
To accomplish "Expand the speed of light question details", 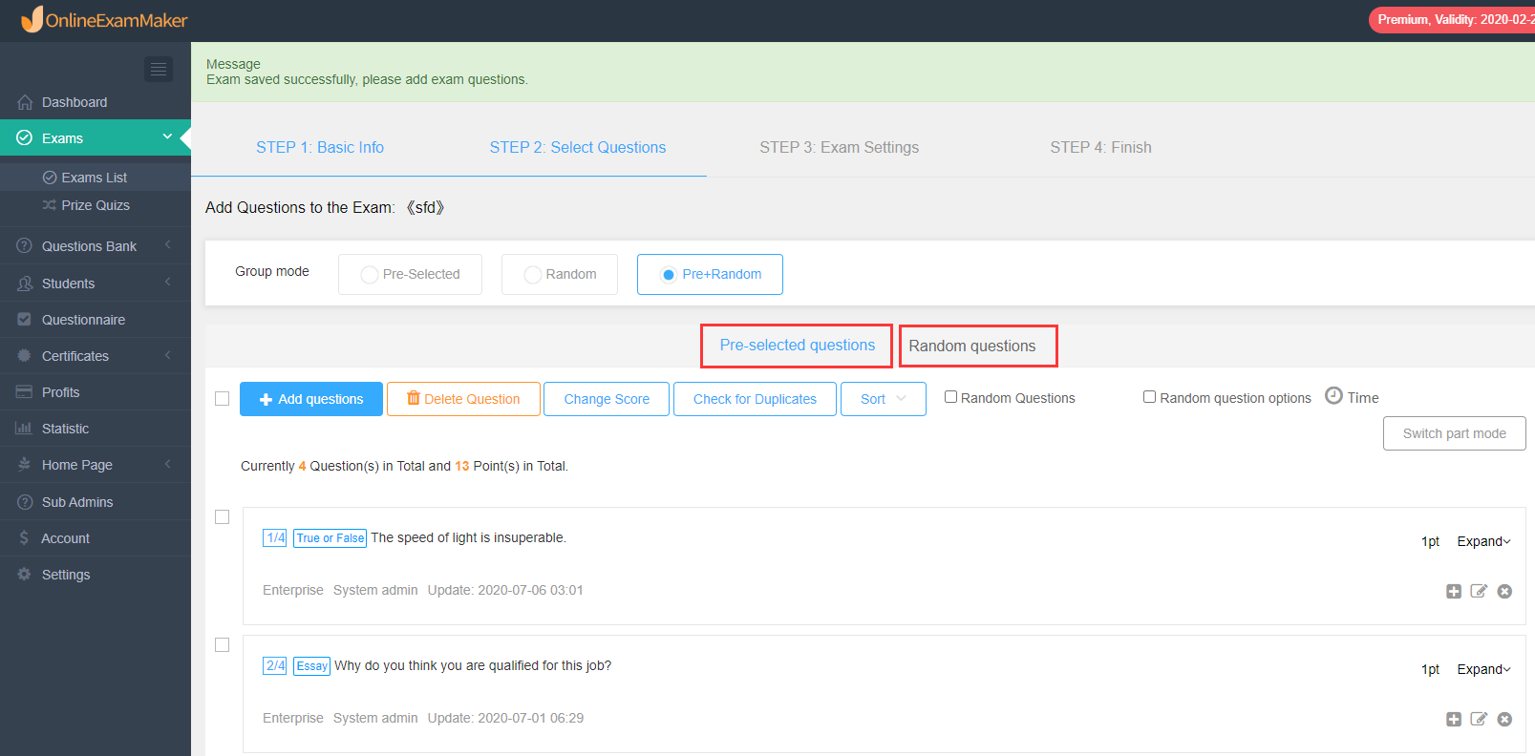I will pos(1483,541).
